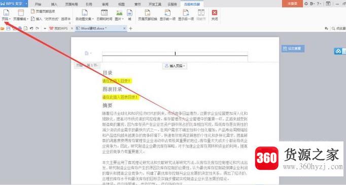Click the save quick-access icon
This screenshot has height=185, width=346.
[x=9, y=28]
